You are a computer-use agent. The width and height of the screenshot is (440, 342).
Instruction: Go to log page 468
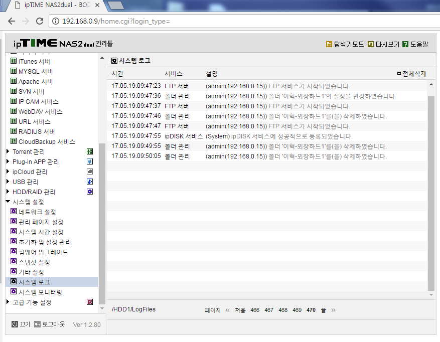[x=283, y=310]
